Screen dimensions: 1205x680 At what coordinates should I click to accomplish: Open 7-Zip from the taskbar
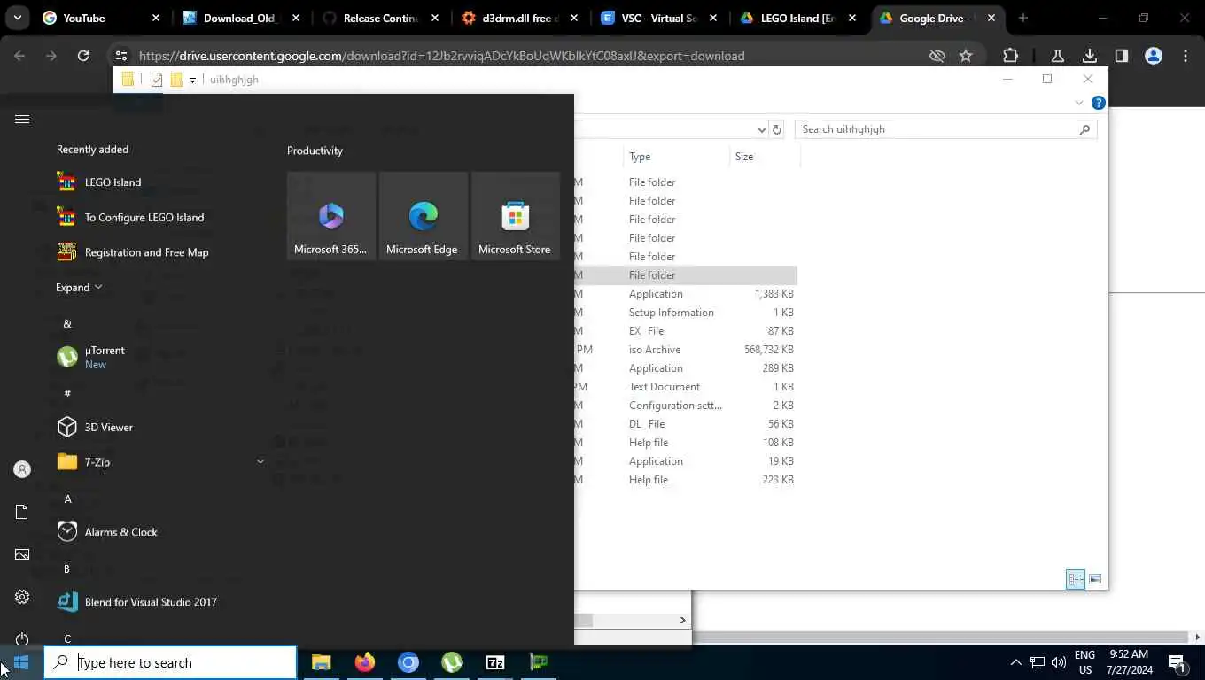click(495, 662)
